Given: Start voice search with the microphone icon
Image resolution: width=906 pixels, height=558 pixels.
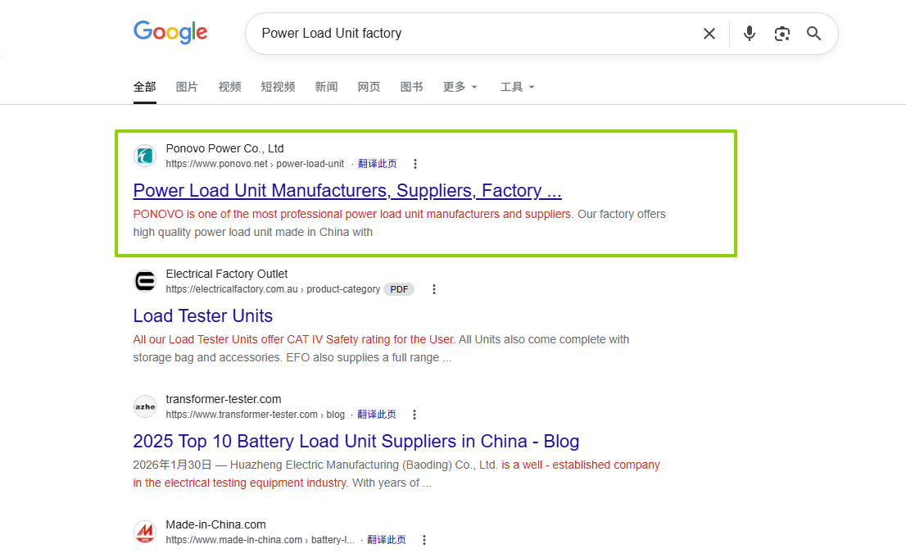Looking at the screenshot, I should (x=750, y=34).
